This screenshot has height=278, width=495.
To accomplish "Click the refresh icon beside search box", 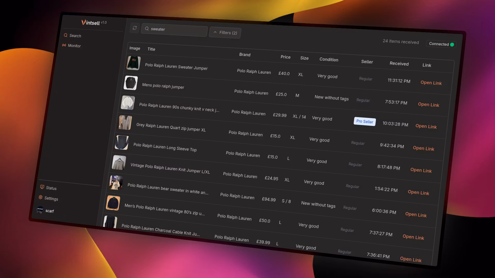I will pos(135,28).
